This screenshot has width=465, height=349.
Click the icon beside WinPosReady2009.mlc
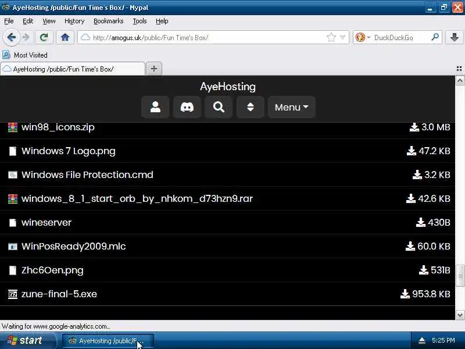tap(12, 246)
